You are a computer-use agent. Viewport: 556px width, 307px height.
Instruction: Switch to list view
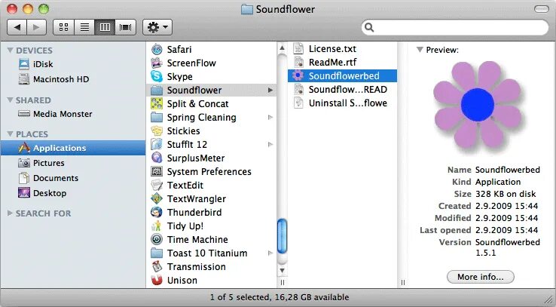pyautogui.click(x=84, y=27)
